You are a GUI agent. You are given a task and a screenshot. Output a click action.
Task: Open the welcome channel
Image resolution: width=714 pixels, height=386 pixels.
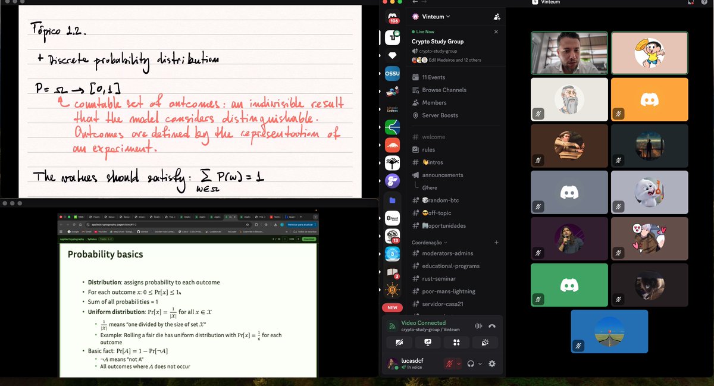coord(456,137)
